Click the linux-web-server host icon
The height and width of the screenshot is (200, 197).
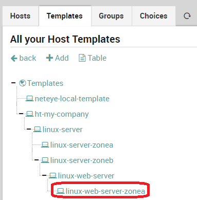[52, 176]
